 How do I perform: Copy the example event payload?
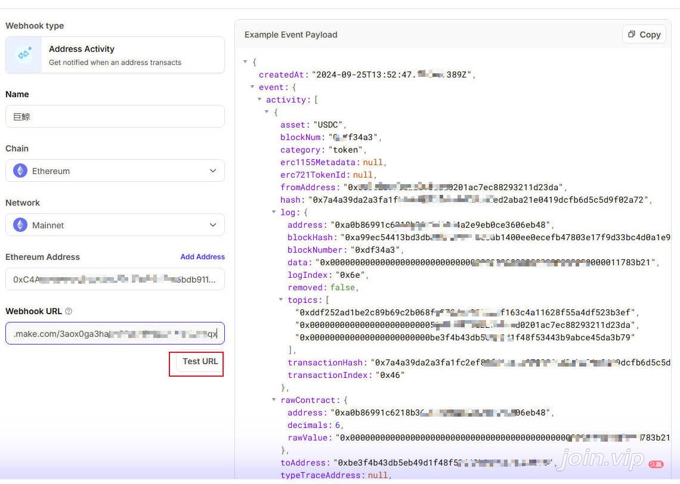[644, 34]
